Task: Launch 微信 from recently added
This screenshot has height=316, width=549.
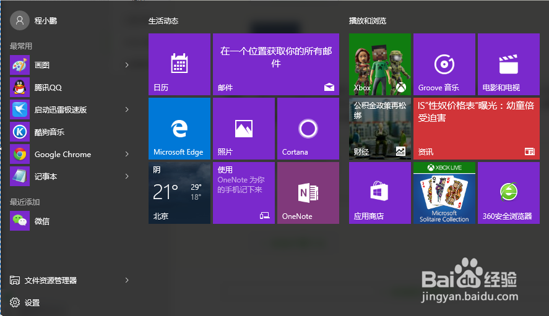Action: [70, 221]
